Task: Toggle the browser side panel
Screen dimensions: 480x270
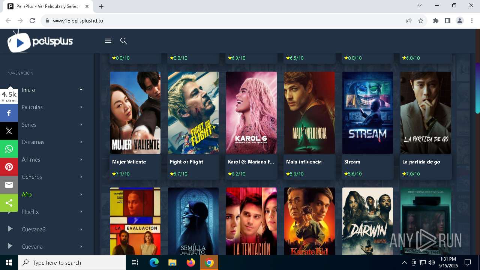Action: 448,21
